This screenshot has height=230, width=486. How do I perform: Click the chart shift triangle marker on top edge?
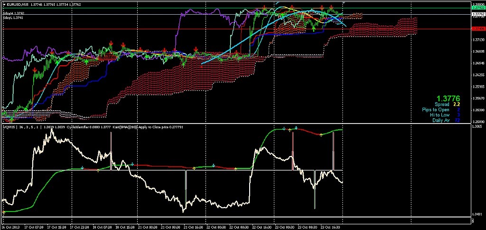(343, 3)
